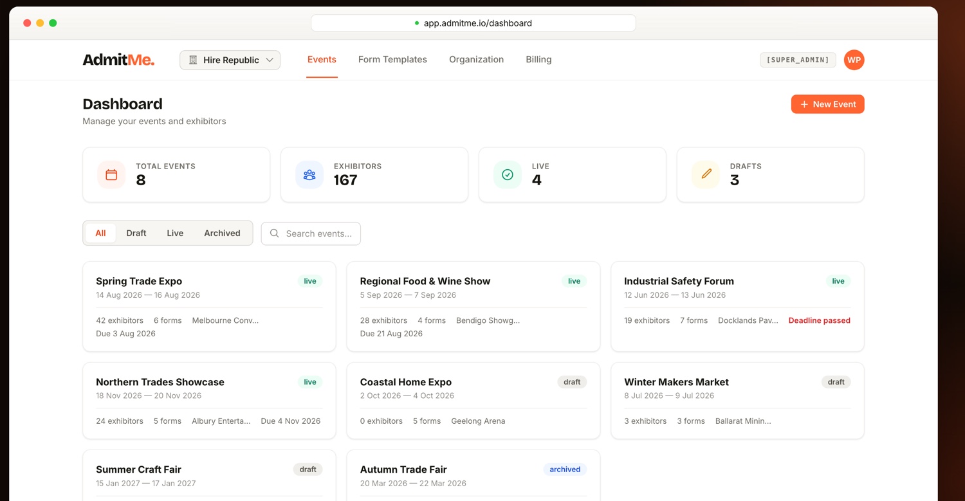This screenshot has width=965, height=501.
Task: Click the Deadline passed warning text
Action: tap(819, 320)
